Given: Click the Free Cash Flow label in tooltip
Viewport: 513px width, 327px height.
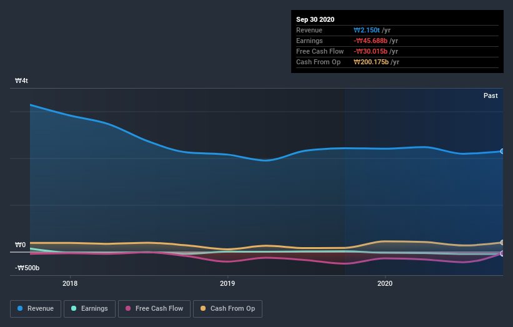Looking at the screenshot, I should (x=320, y=51).
